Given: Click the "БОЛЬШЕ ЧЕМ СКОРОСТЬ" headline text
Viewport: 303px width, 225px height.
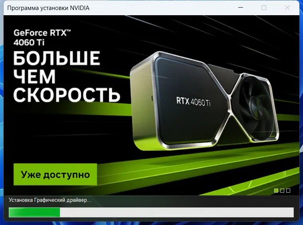Looking at the screenshot, I should point(67,76).
